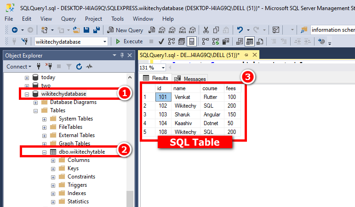
Task: Click the Connect Object Explorer plug icon
Action: 39,67
